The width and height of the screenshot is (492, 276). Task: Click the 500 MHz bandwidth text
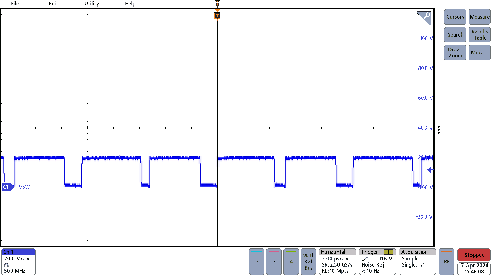15,271
